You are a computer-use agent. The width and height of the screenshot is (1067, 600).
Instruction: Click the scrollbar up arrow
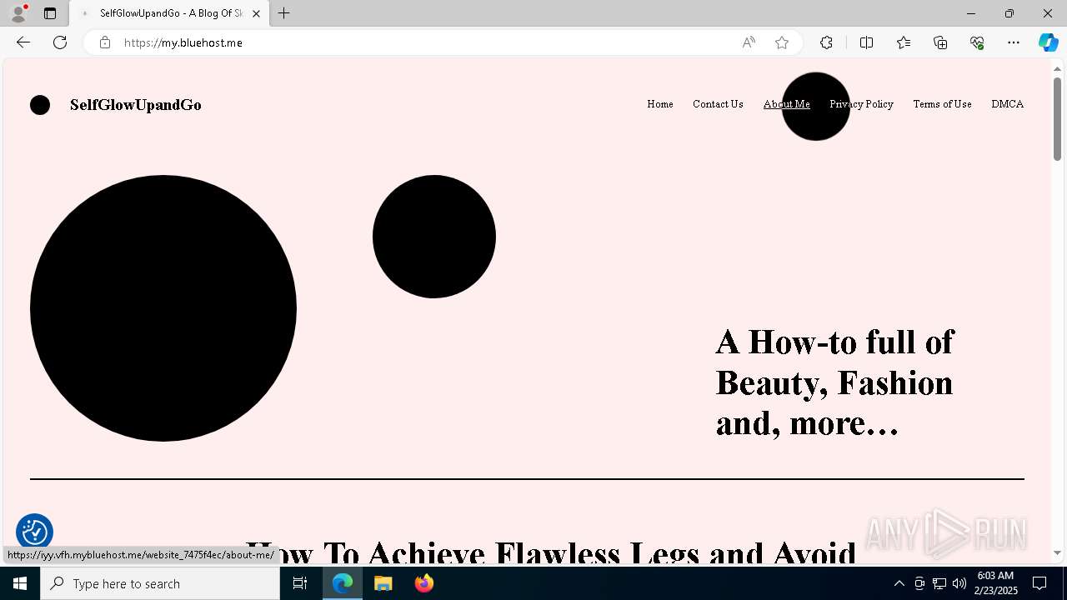pyautogui.click(x=1057, y=68)
